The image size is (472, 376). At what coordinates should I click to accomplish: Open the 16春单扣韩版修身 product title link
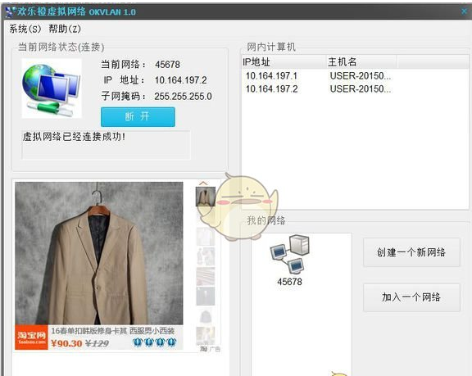(x=113, y=331)
